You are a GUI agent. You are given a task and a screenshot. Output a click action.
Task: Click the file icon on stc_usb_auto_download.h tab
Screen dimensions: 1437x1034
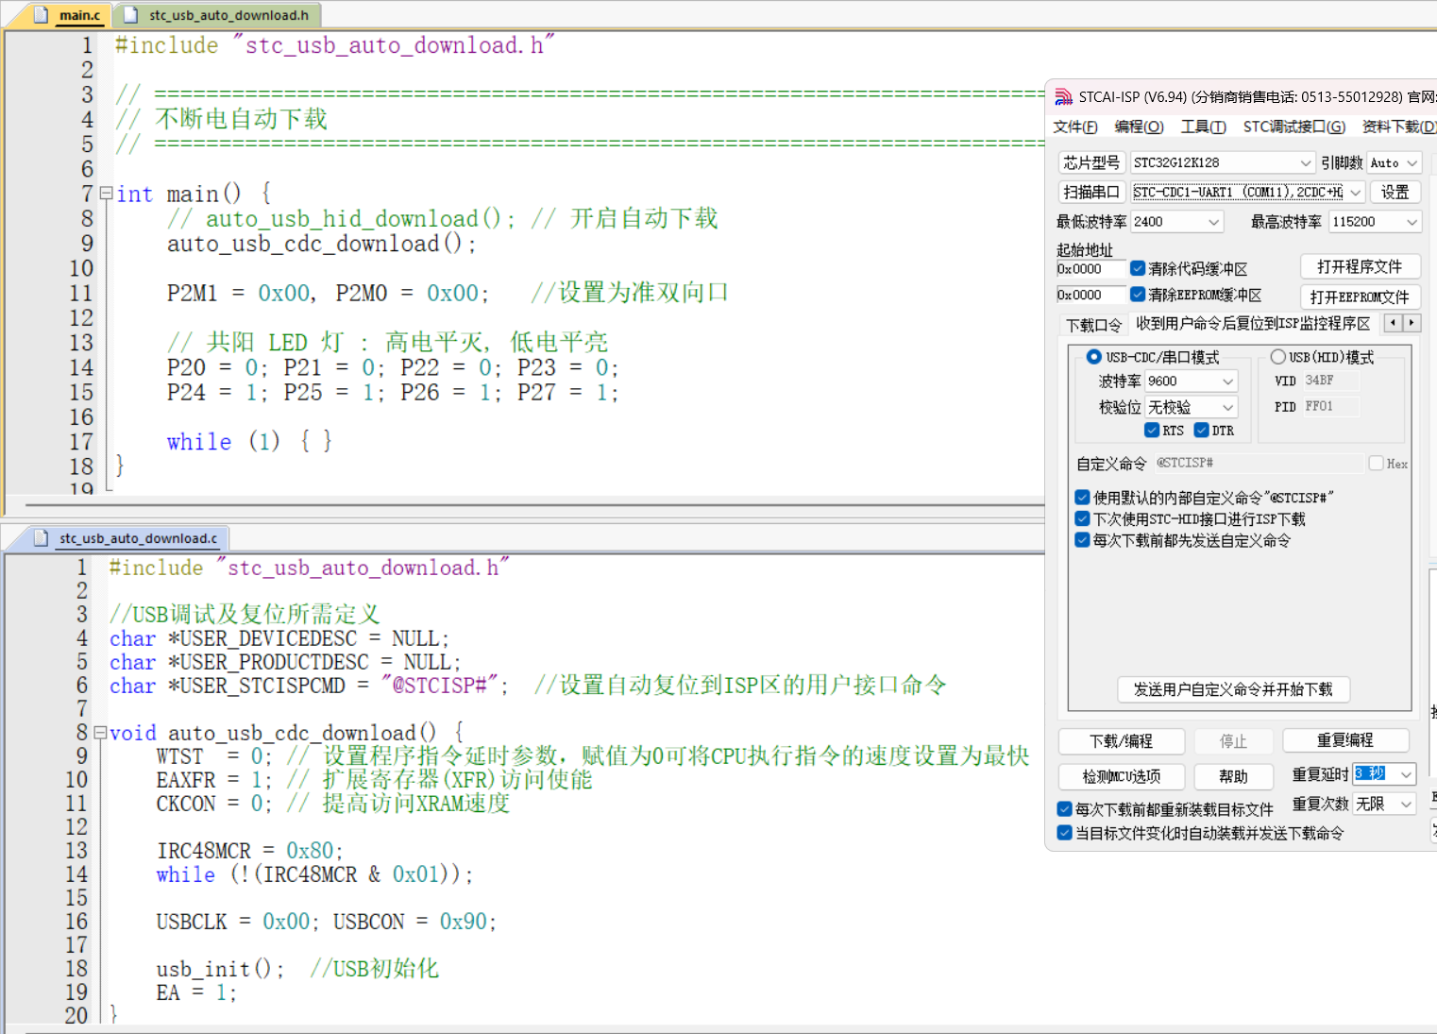(130, 14)
